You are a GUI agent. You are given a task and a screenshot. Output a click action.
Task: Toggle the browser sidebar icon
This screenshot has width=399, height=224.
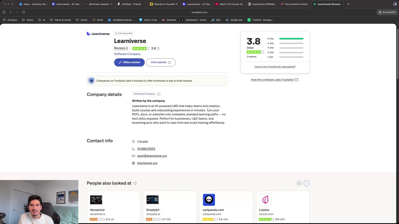(x=4, y=12)
